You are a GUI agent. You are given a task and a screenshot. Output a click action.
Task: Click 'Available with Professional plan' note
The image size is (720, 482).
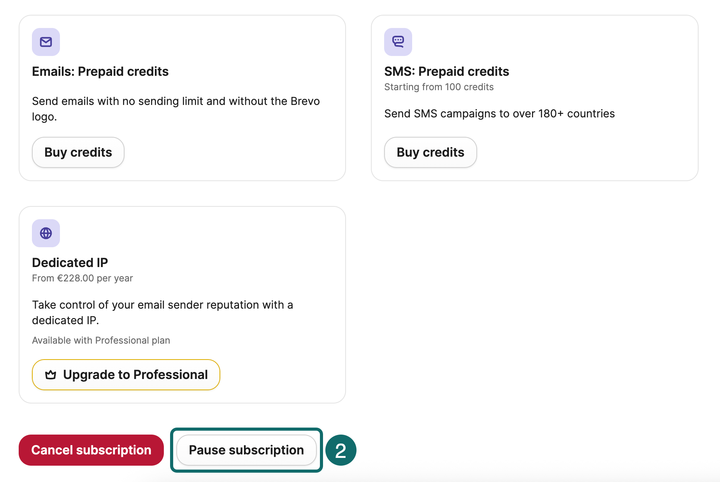click(x=101, y=341)
